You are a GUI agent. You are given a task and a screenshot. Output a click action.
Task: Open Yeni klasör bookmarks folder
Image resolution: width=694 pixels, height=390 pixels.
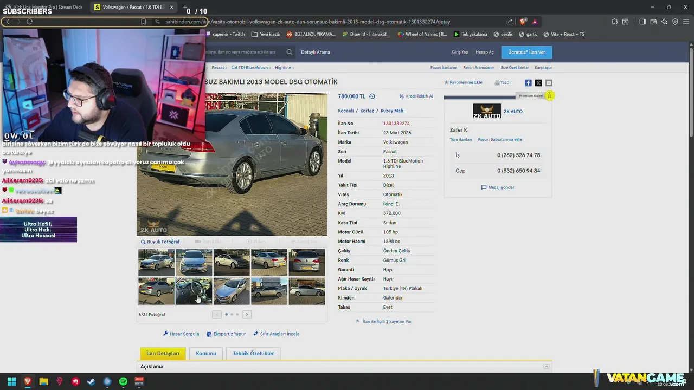266,34
